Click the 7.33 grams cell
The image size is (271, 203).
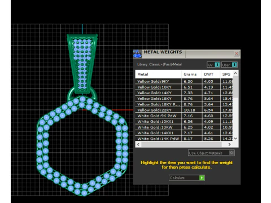coord(191,93)
